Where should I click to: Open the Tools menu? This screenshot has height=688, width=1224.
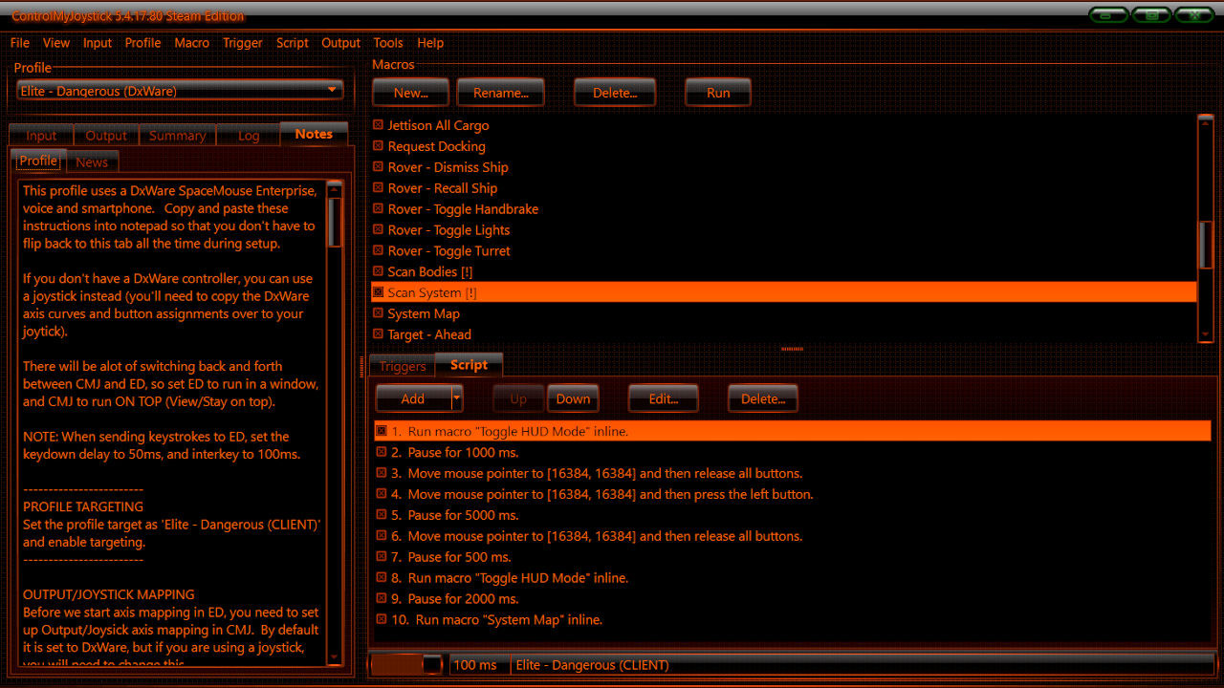tap(388, 43)
